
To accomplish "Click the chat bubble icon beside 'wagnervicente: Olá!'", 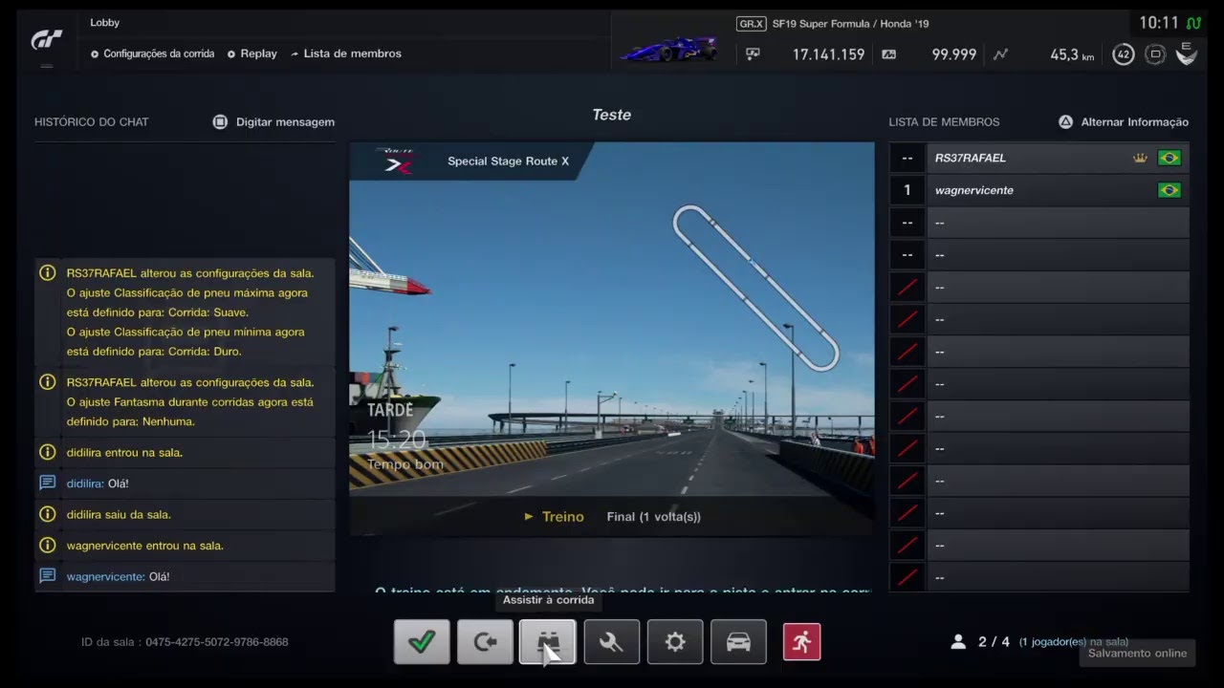I will [x=47, y=576].
